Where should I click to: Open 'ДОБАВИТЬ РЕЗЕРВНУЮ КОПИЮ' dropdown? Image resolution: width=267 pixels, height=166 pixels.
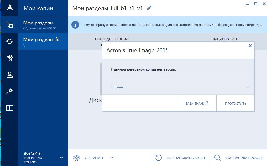pos(43,158)
